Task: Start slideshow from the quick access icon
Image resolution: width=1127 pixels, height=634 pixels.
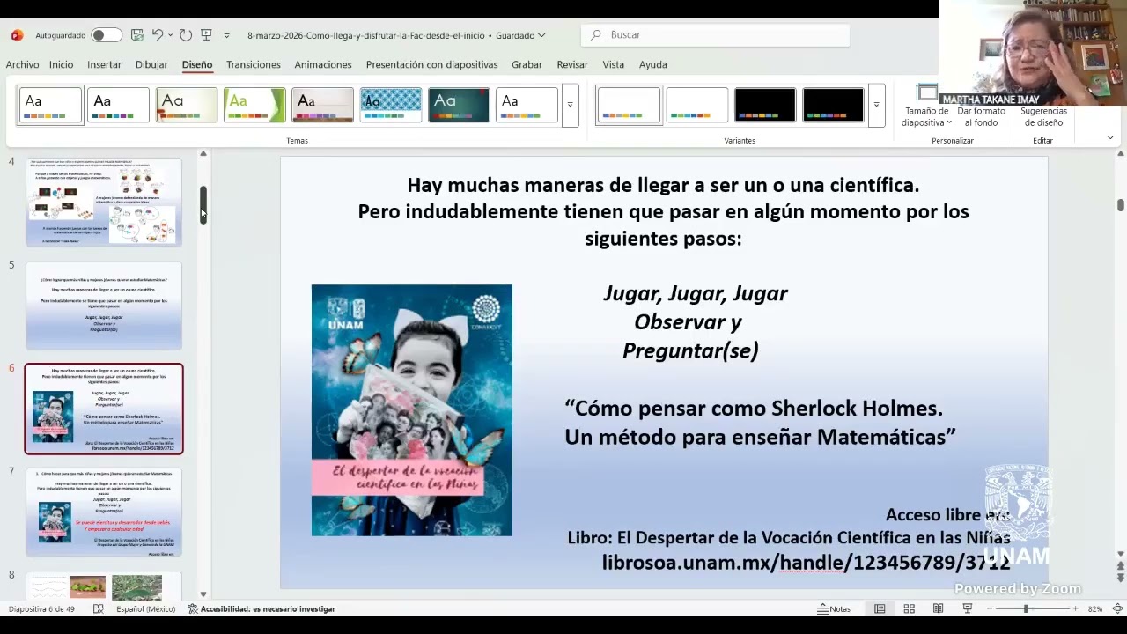Action: (206, 35)
